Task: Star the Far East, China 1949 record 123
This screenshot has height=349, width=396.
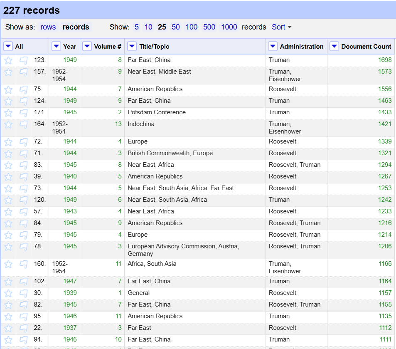Action: pos(8,60)
